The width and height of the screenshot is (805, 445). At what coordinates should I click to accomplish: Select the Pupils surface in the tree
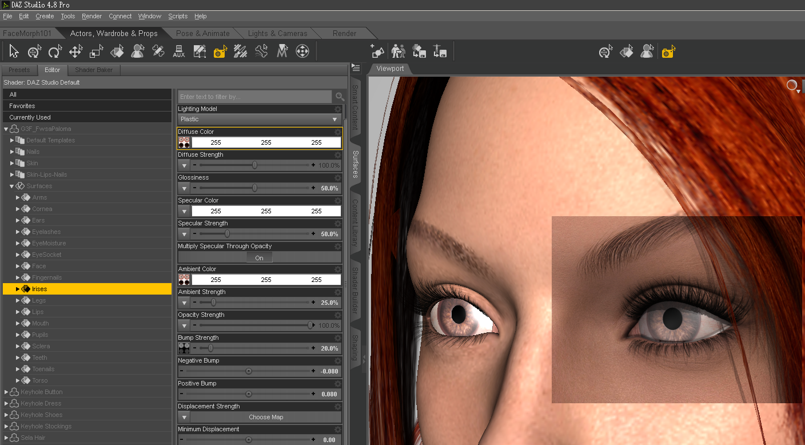[40, 335]
